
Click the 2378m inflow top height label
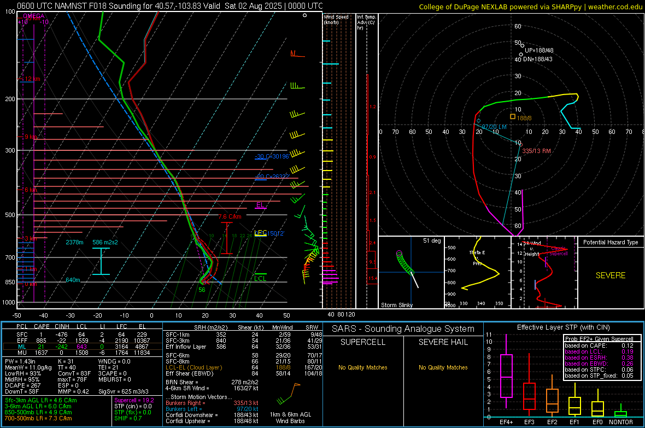(74, 242)
